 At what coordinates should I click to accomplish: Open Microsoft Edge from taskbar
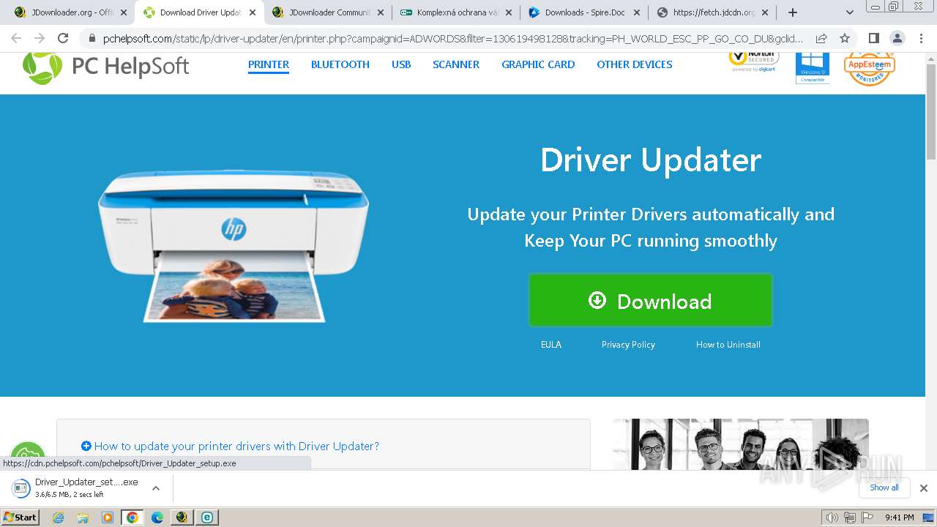pos(157,517)
